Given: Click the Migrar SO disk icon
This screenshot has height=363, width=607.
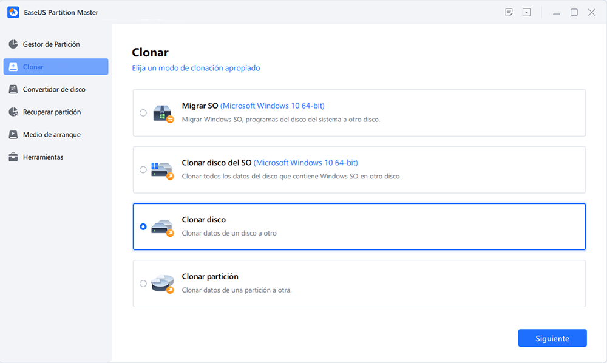Looking at the screenshot, I should point(163,114).
